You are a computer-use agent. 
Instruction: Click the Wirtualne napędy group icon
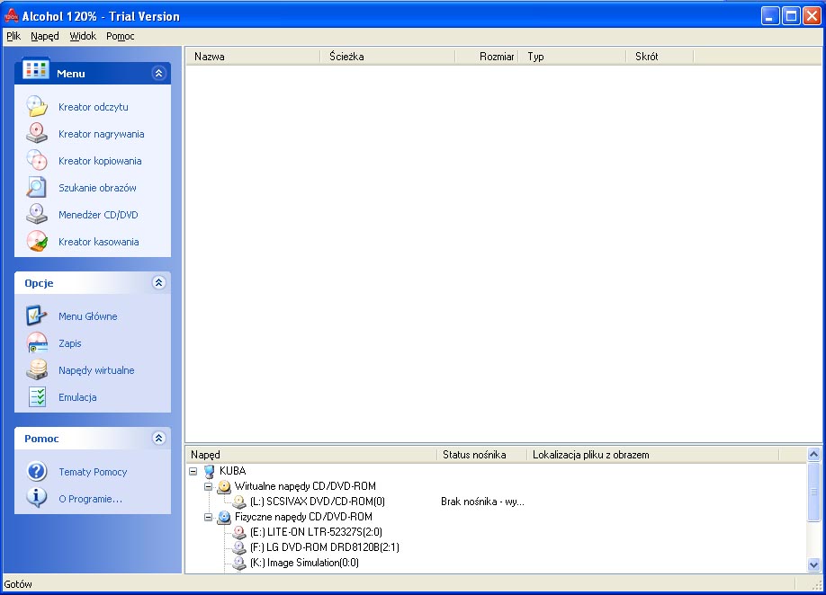(224, 486)
